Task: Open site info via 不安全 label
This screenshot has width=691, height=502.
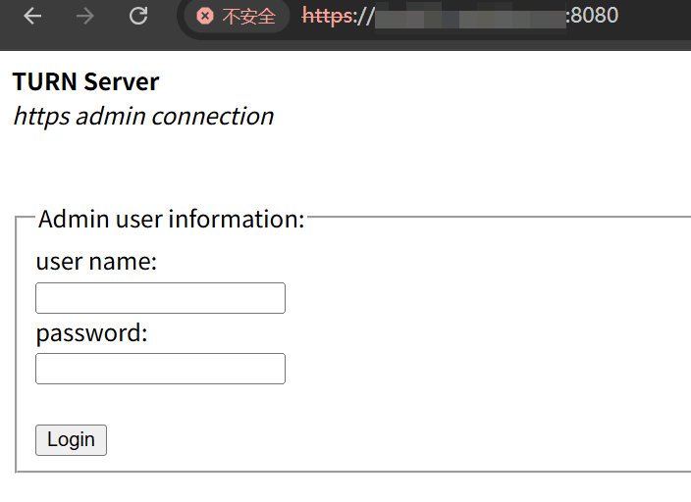Action: point(248,17)
